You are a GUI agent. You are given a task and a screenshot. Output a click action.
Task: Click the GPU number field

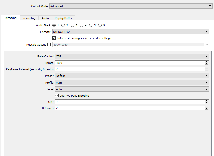pyautogui.click(x=130, y=102)
